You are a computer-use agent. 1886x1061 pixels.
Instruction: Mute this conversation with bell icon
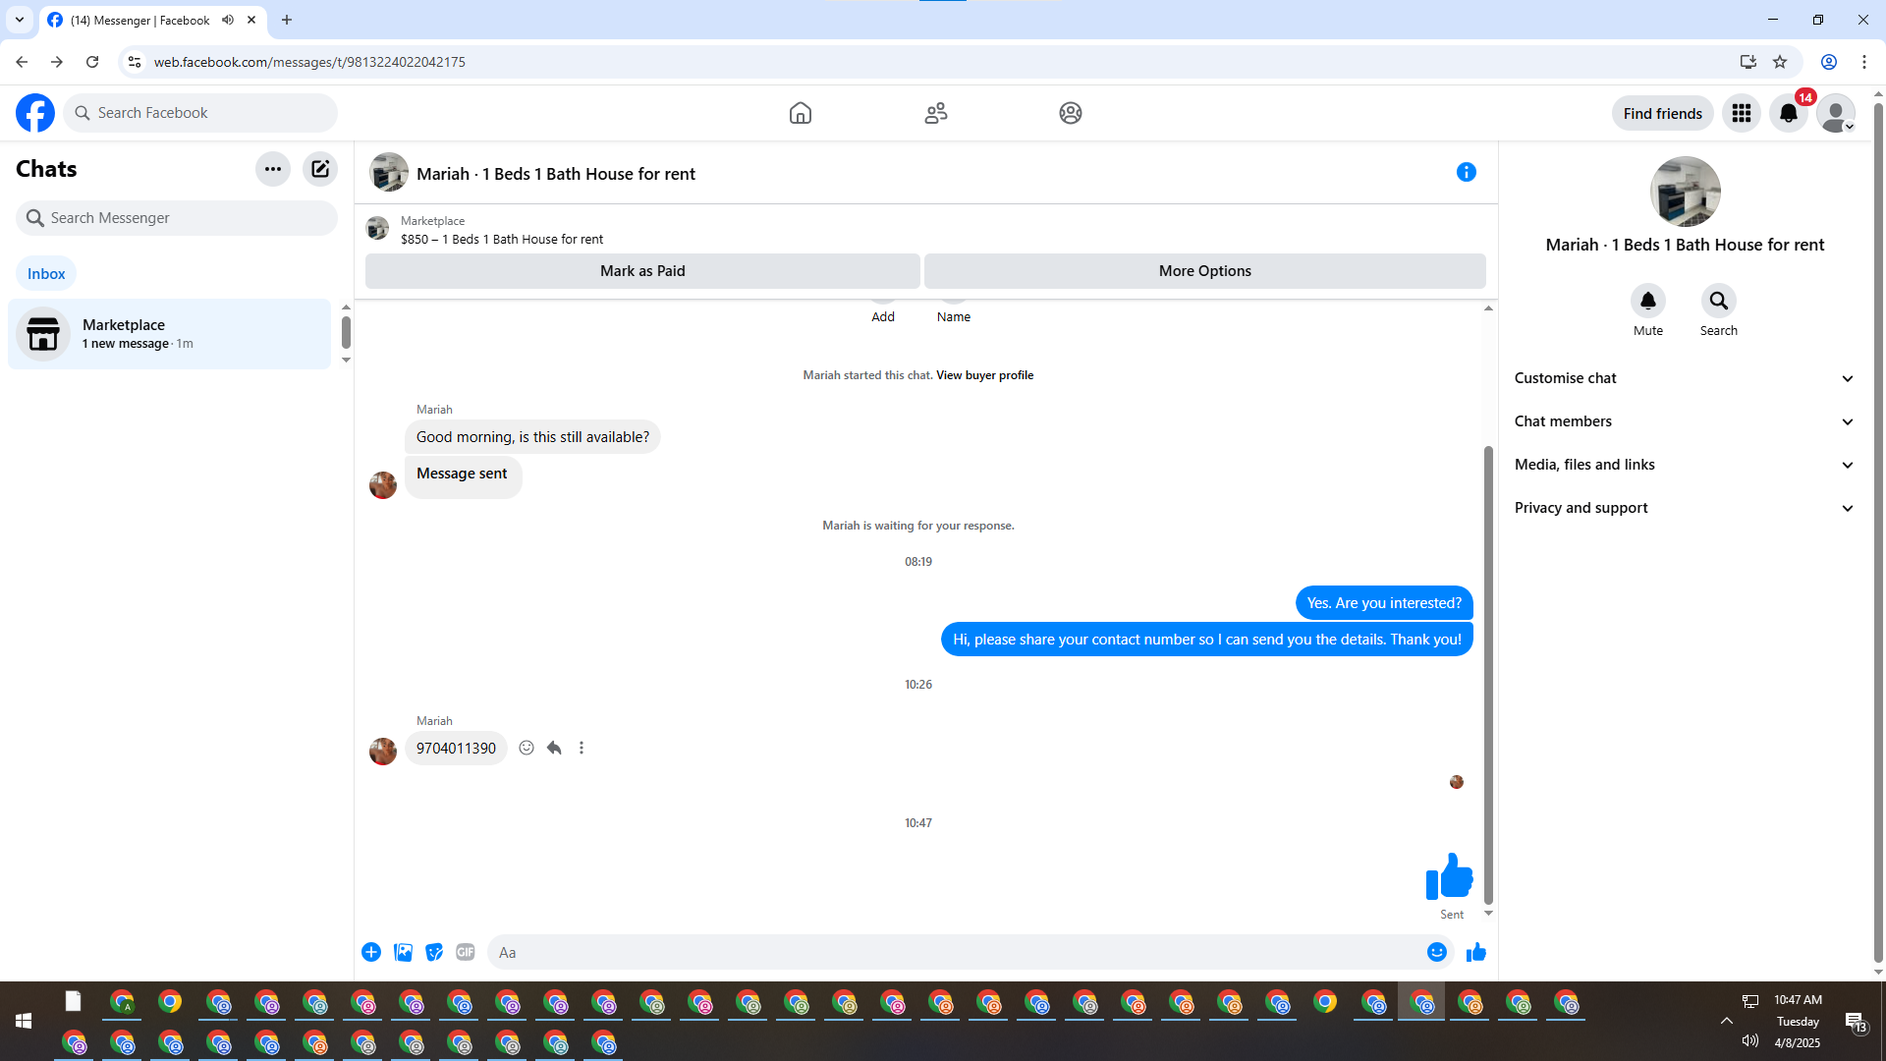pyautogui.click(x=1647, y=301)
